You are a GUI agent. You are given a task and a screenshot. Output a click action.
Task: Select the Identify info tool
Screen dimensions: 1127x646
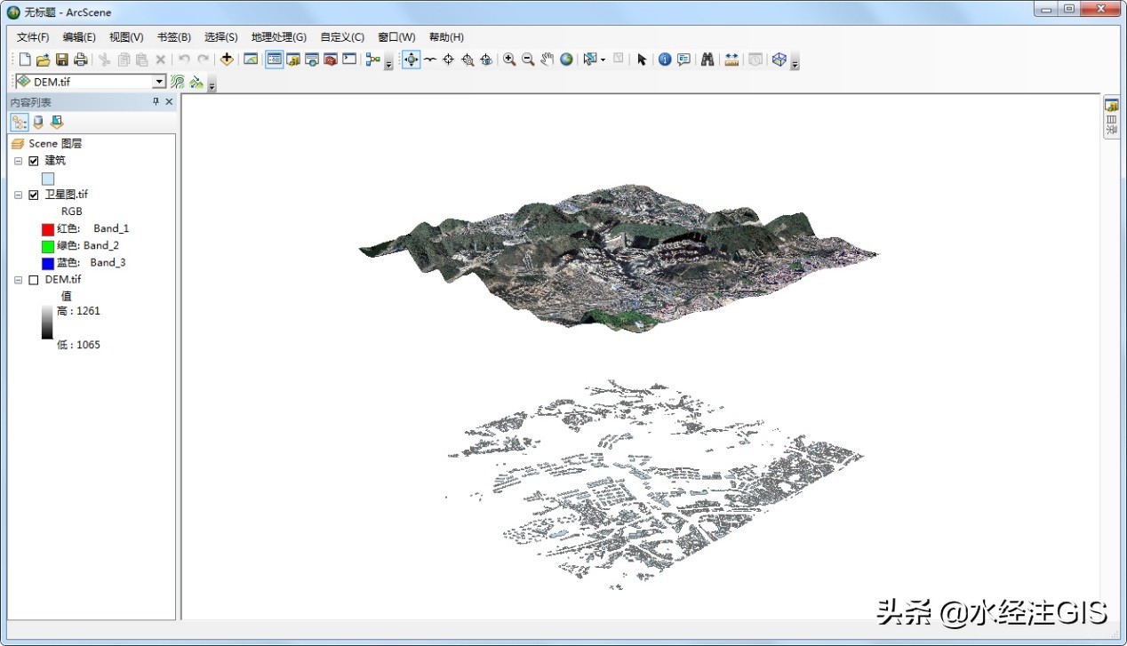coord(665,60)
